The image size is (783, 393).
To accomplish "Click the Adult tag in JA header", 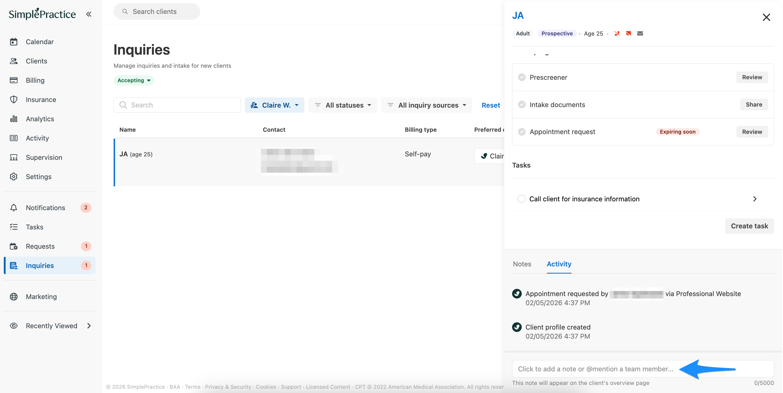I will click(x=523, y=33).
